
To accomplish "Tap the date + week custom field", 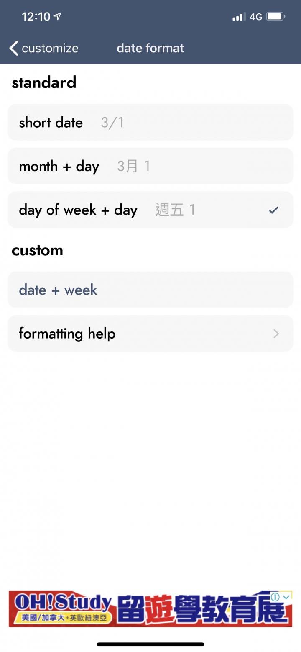I will 150,290.
